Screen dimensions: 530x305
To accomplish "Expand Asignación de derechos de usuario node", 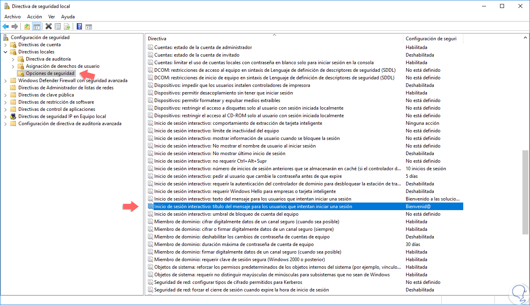I will pos(13,66).
